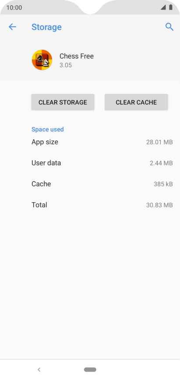The height and width of the screenshot is (380, 180).
Task: Tap the 10:00 clock in status bar
Action: [14, 7]
